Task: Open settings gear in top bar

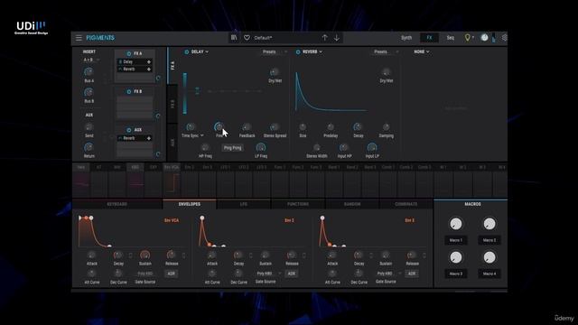Action: pyautogui.click(x=504, y=38)
